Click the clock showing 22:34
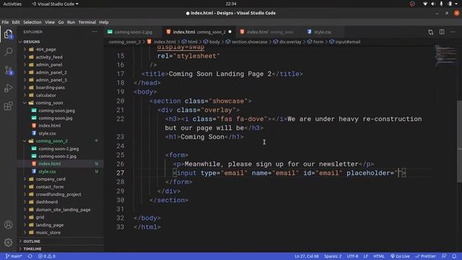The height and width of the screenshot is (260, 462). pyautogui.click(x=231, y=4)
